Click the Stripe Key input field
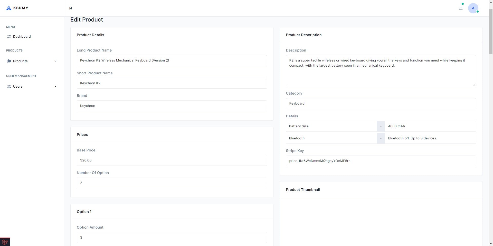The height and width of the screenshot is (246, 493). (381, 161)
